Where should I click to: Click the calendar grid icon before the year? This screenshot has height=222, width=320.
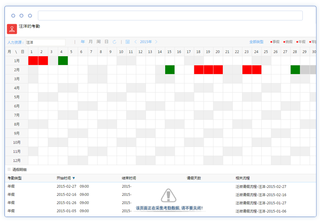(x=128, y=42)
